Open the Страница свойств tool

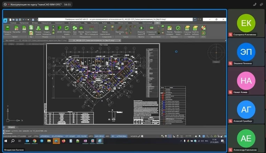[187, 30]
